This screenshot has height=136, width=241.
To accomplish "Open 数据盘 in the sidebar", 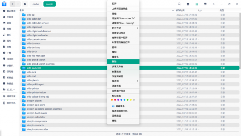I will click(x=9, y=83).
